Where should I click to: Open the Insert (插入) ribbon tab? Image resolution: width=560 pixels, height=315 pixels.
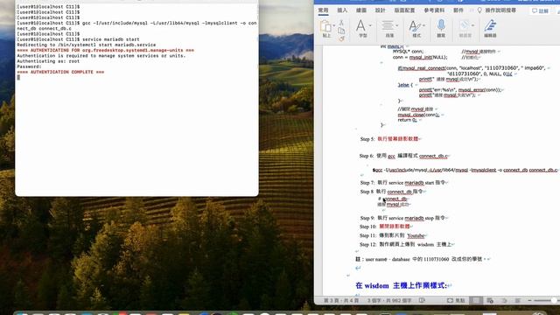[342, 10]
